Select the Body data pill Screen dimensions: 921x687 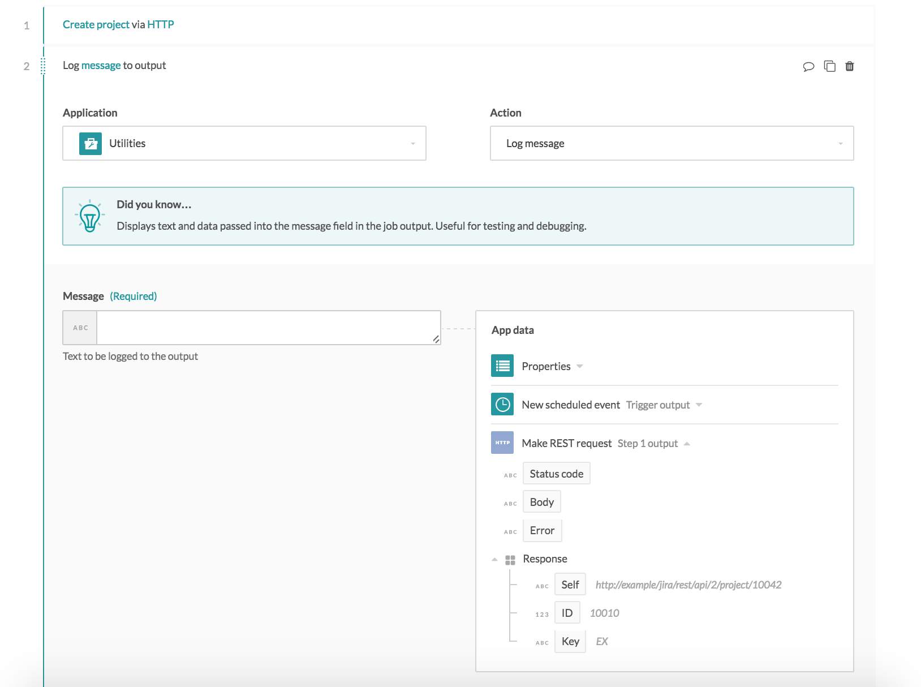pyautogui.click(x=541, y=502)
